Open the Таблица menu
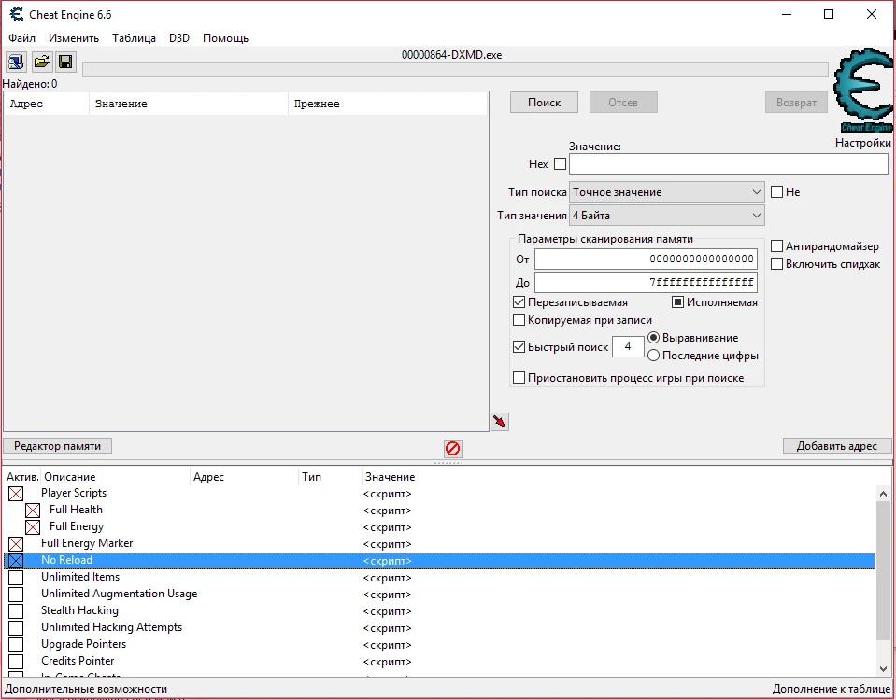896x700 pixels. (134, 38)
